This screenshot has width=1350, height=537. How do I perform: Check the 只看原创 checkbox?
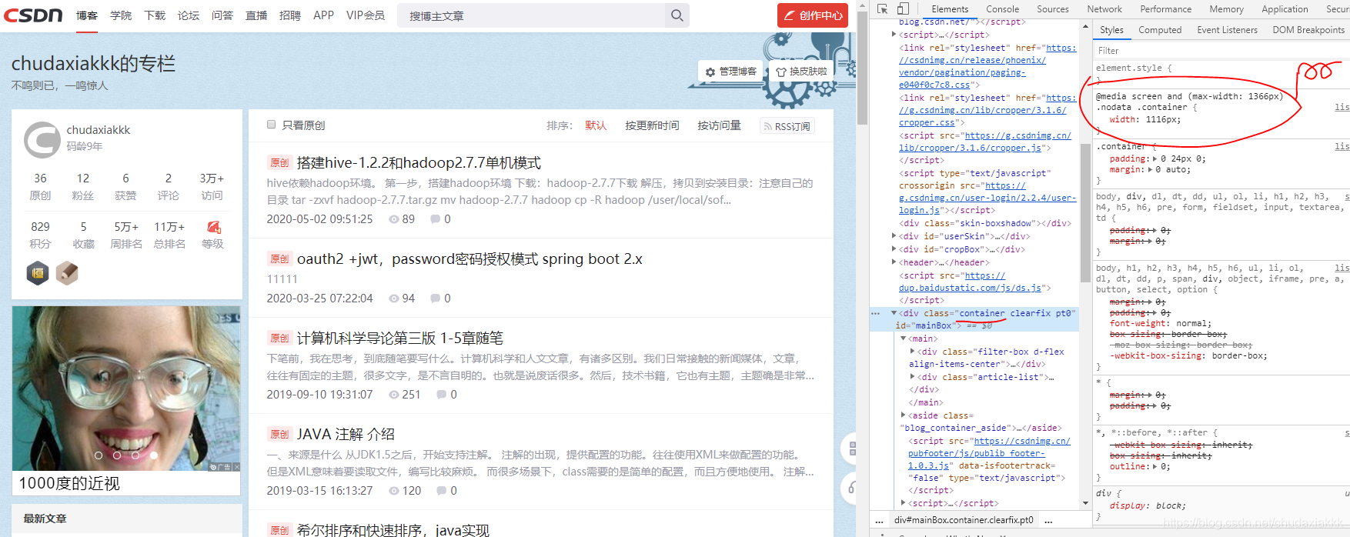point(271,125)
